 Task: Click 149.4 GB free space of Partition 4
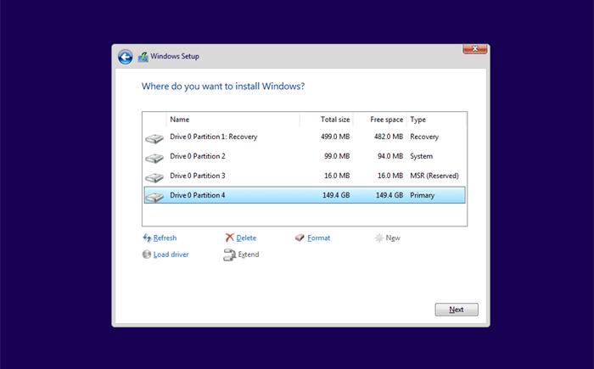(389, 195)
